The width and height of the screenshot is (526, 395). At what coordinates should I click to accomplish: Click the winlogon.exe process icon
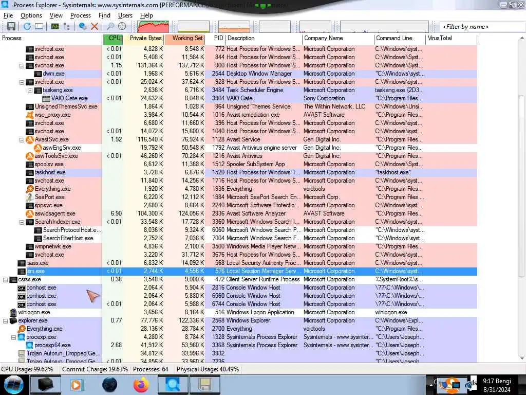click(13, 312)
